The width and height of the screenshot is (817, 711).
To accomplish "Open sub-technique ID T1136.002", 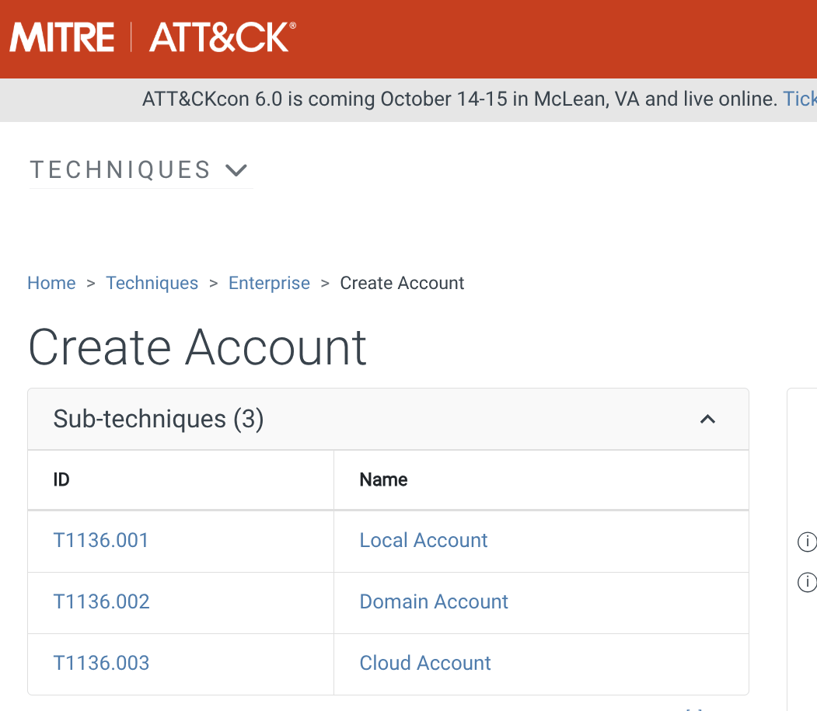I will pyautogui.click(x=102, y=601).
